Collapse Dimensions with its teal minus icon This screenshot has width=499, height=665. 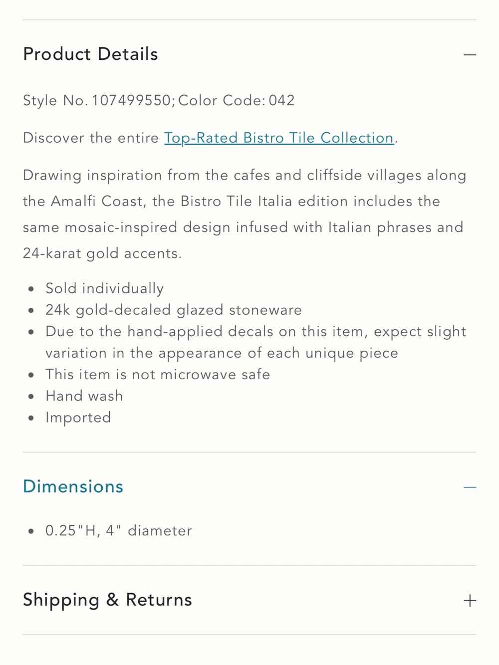470,487
